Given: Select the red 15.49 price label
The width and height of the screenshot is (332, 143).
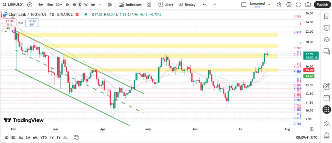Looking at the screenshot, I should pos(309,70).
